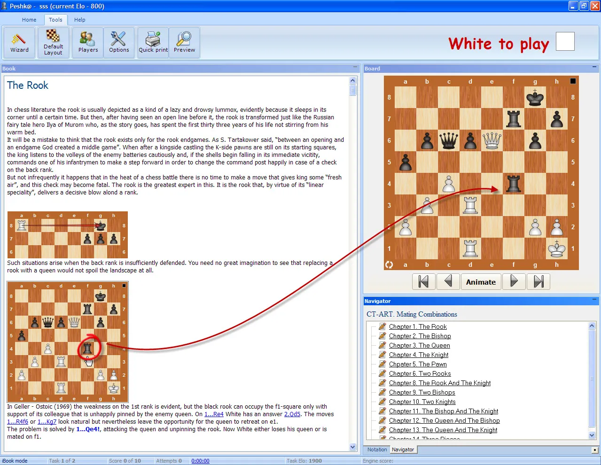The height and width of the screenshot is (465, 601).
Task: Click the back-rank mate diagram with the a8 rook
Action: click(x=68, y=235)
